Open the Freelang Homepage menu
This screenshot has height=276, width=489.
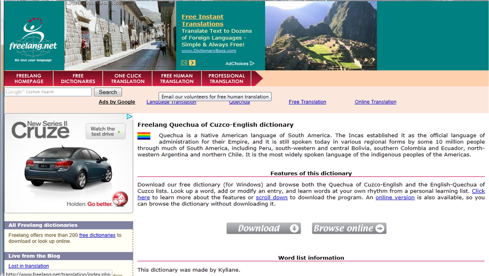pyautogui.click(x=29, y=78)
